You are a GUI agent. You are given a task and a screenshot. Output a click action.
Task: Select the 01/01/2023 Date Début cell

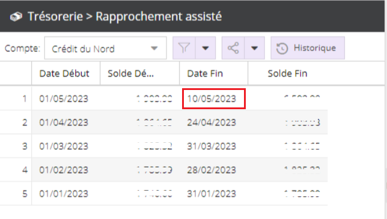64,194
